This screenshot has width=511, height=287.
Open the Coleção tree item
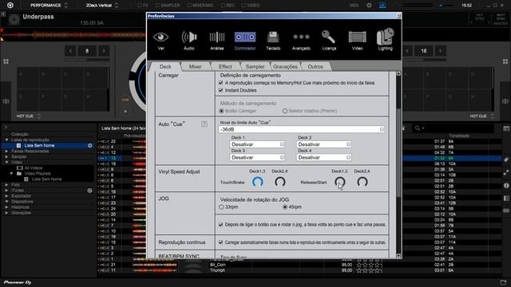click(20, 134)
